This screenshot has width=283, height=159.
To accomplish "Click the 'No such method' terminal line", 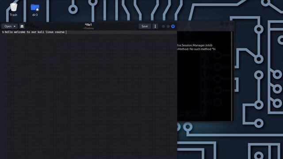I will coord(196,49).
